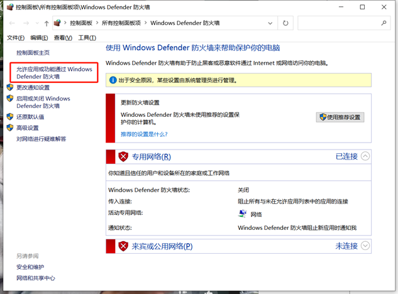Open recent locations dropdown arrow

click(37, 23)
